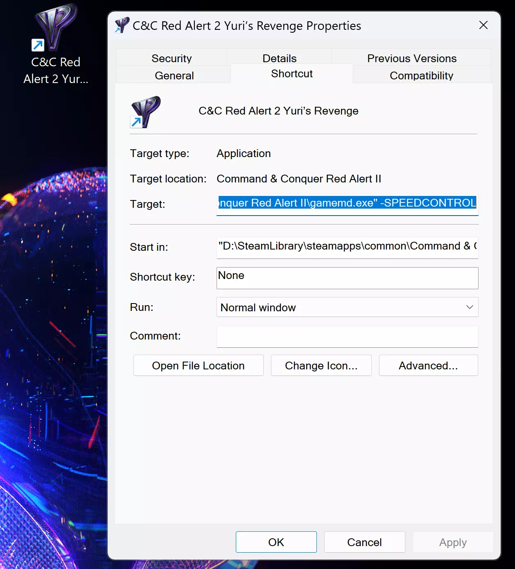The image size is (515, 569).
Task: Click the desktop label C&C Red Alert 2 Yur...
Action: pos(56,70)
